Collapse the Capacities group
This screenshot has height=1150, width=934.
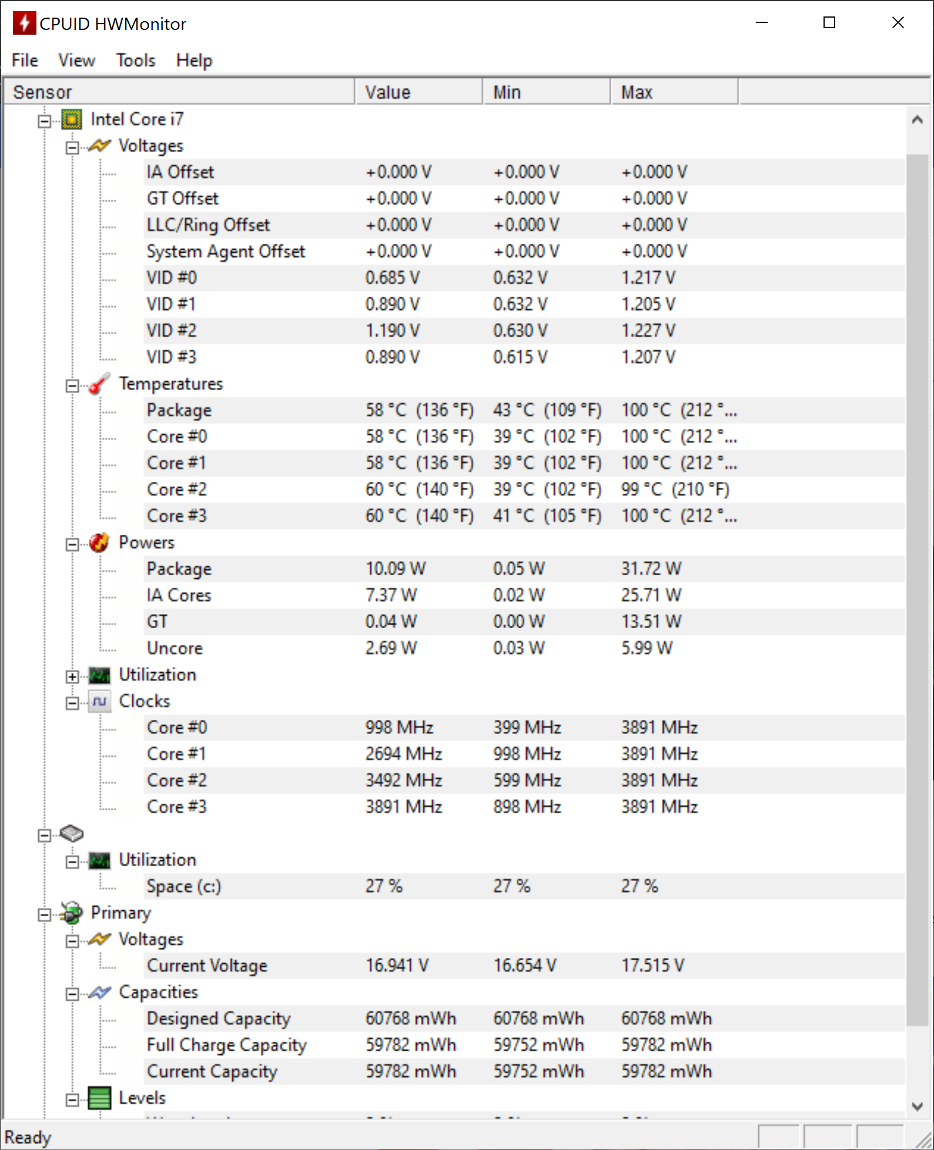[x=72, y=994]
